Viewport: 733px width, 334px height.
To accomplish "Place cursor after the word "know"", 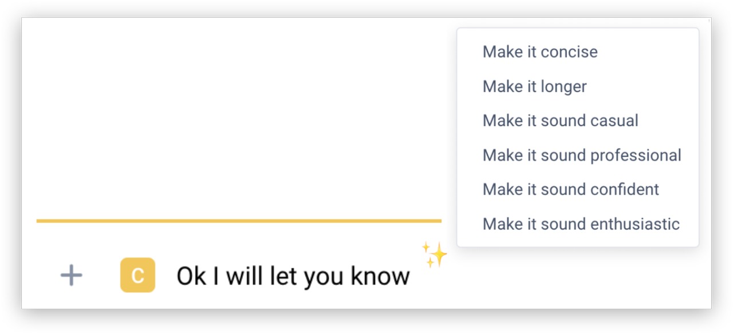I will 411,276.
